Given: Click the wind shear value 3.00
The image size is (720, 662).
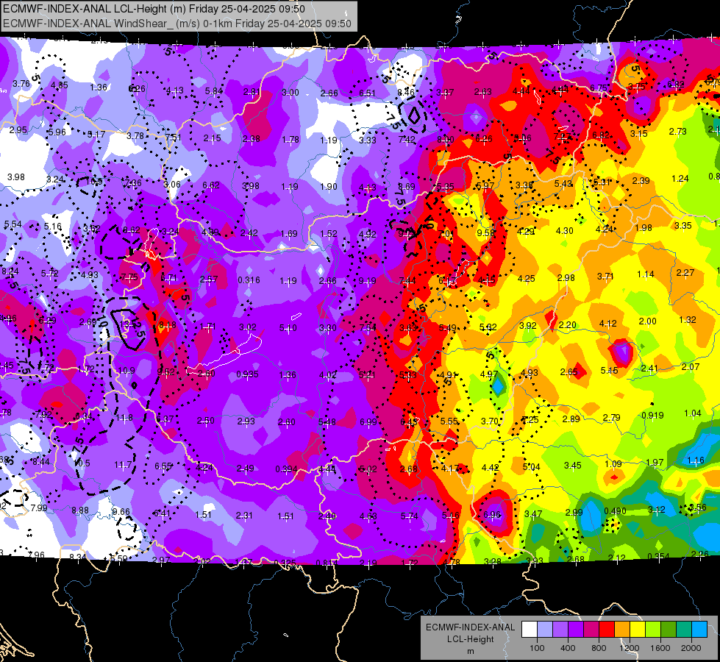Looking at the screenshot, I should coord(291,93).
